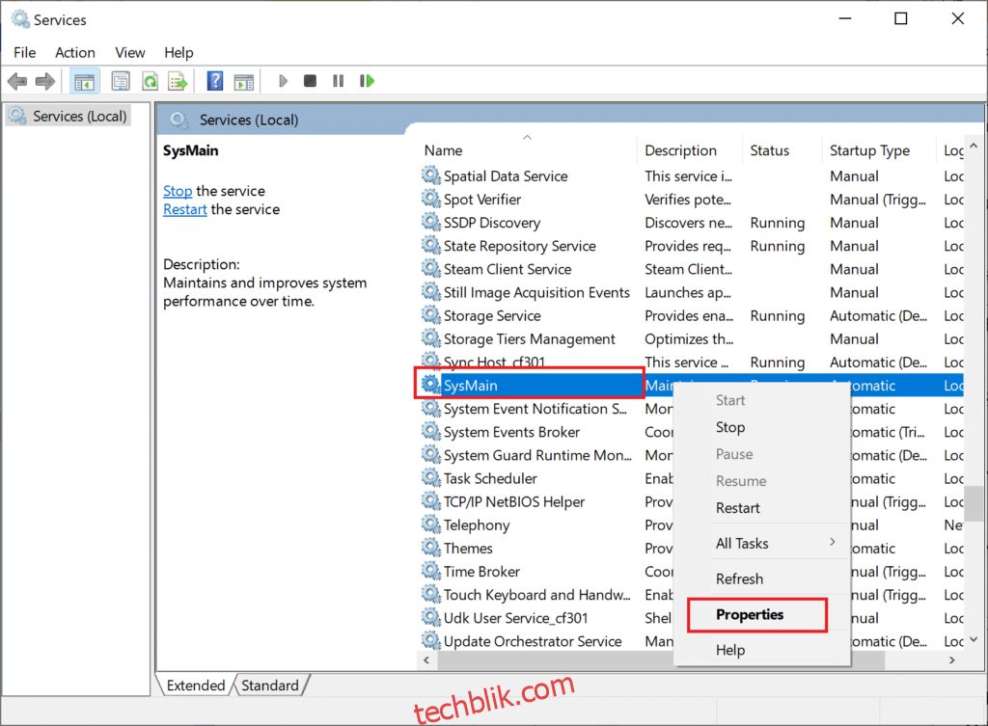Viewport: 988px width, 726px height.
Task: Click the Services title bar gear icon
Action: pyautogui.click(x=20, y=19)
